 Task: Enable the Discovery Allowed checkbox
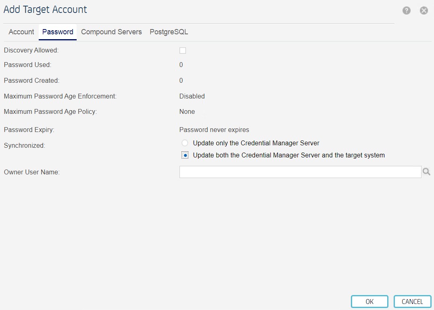click(183, 50)
